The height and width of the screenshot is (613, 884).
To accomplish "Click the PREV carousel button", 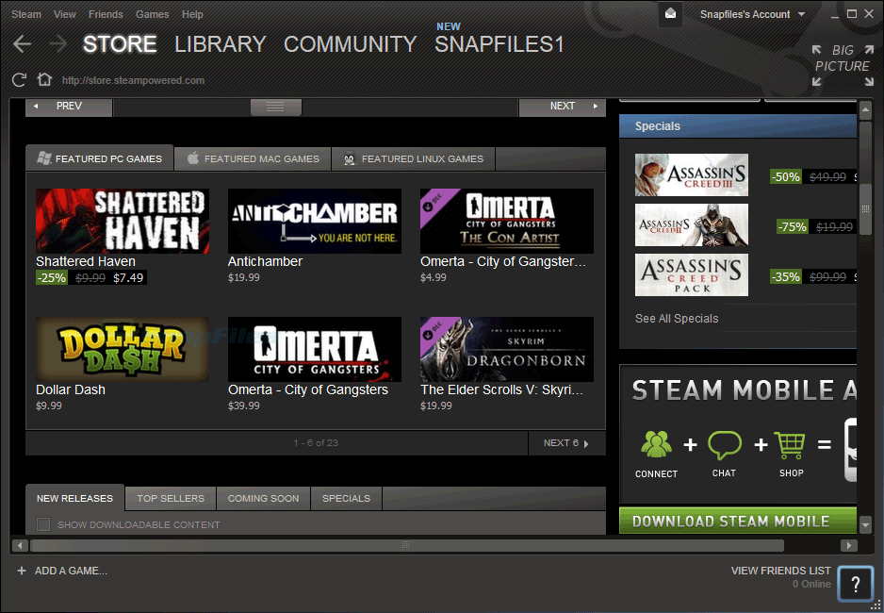I will (69, 107).
